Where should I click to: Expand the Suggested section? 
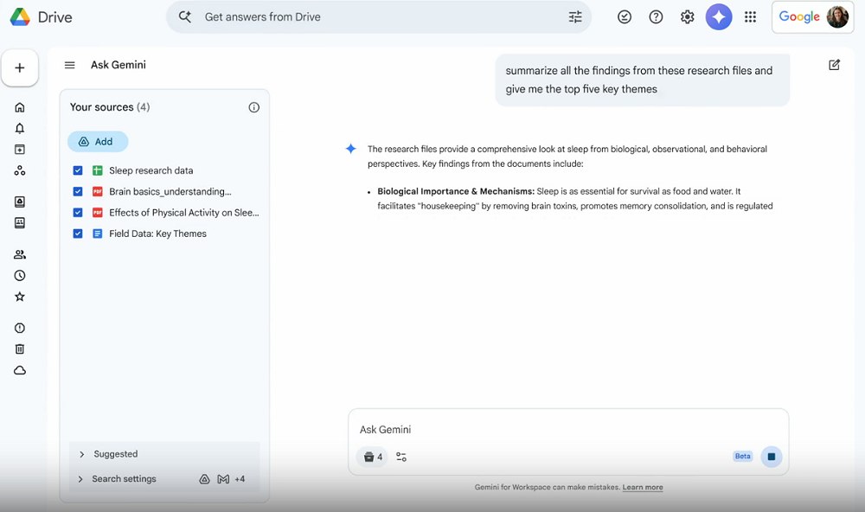point(80,453)
